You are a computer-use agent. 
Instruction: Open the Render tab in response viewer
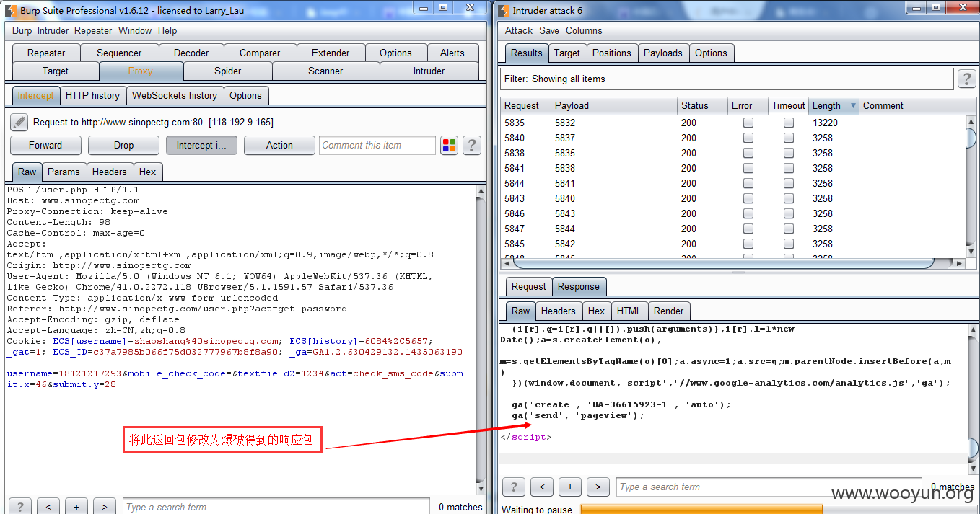(x=668, y=311)
